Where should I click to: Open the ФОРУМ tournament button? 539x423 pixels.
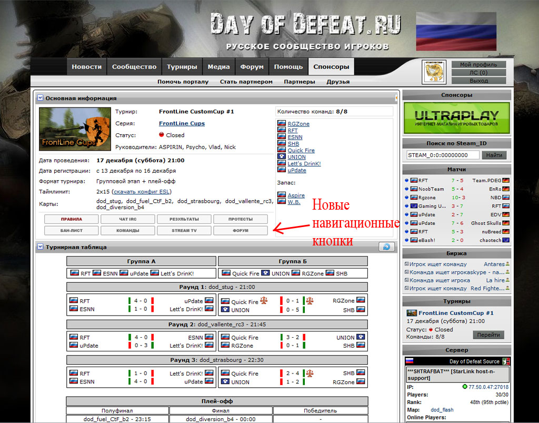click(x=241, y=230)
